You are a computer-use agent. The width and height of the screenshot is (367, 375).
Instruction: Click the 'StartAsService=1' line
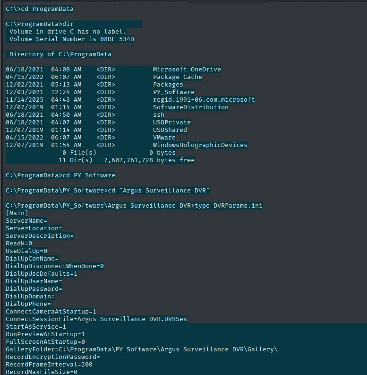(36, 327)
